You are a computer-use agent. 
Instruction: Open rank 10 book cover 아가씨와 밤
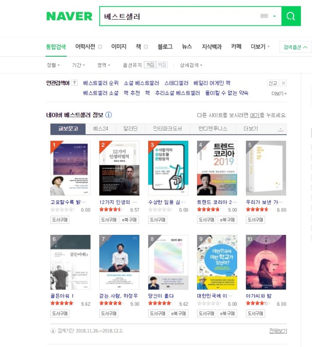pyautogui.click(x=266, y=262)
